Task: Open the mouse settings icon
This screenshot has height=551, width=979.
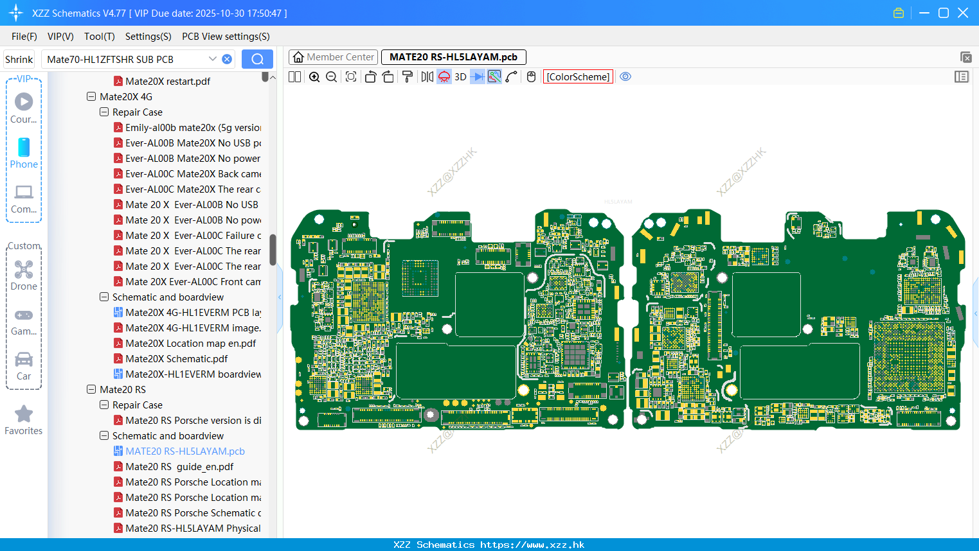Action: [531, 77]
